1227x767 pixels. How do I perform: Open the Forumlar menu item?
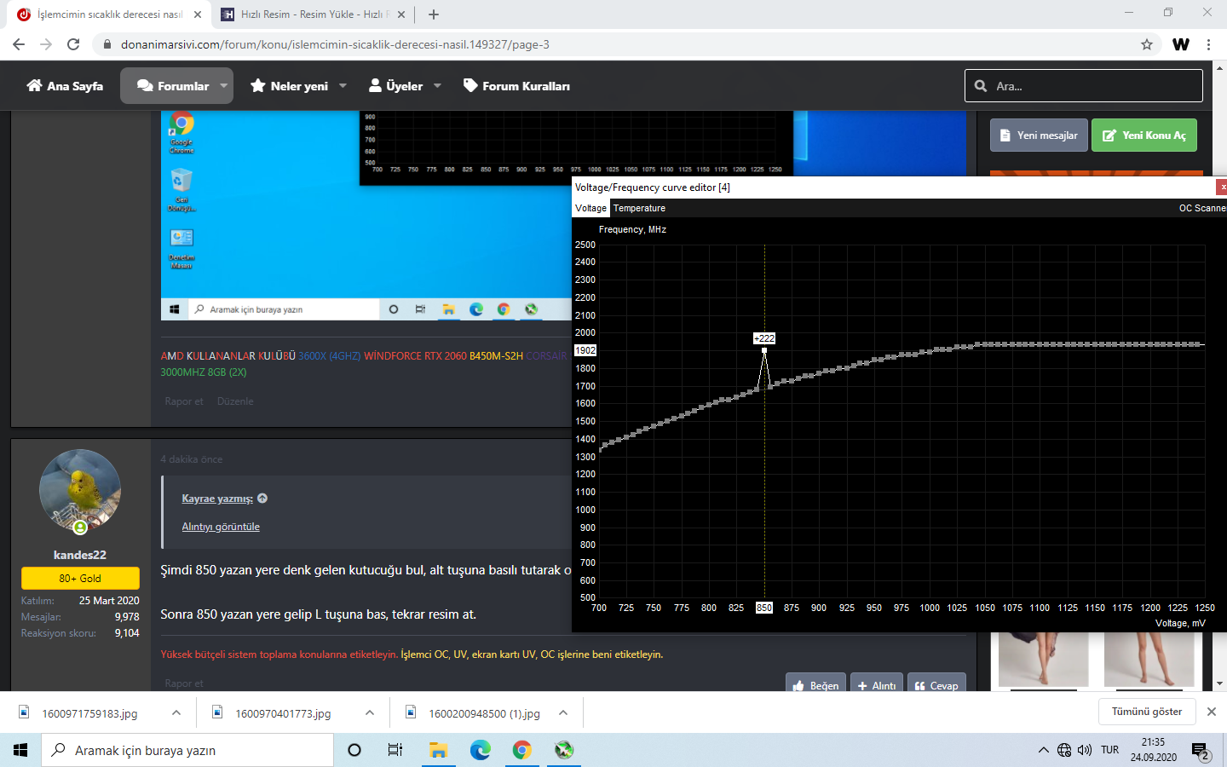point(173,86)
